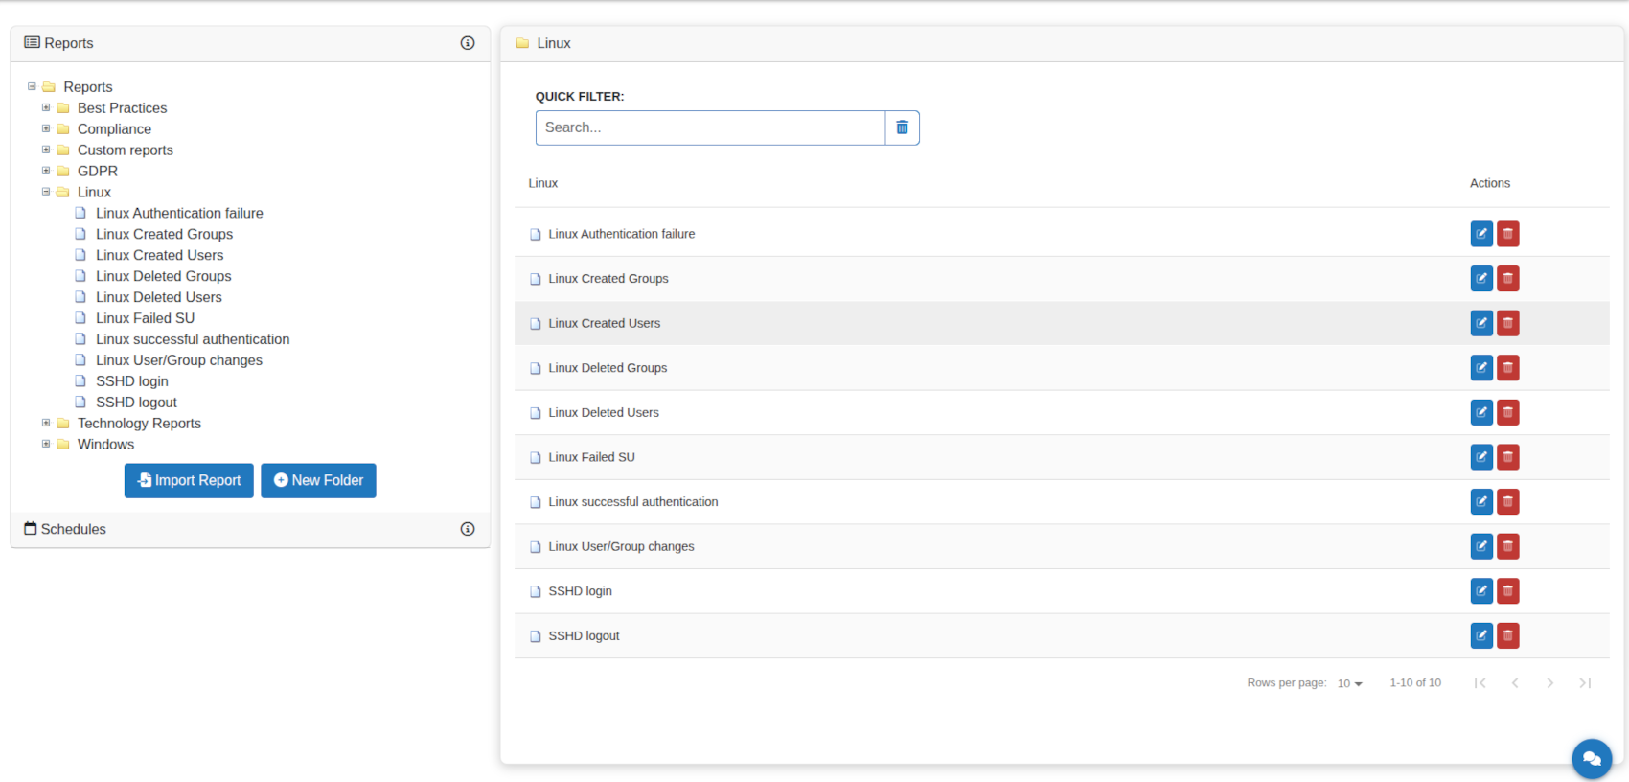The height and width of the screenshot is (782, 1629).
Task: Go to next page of results
Action: 1549,683
